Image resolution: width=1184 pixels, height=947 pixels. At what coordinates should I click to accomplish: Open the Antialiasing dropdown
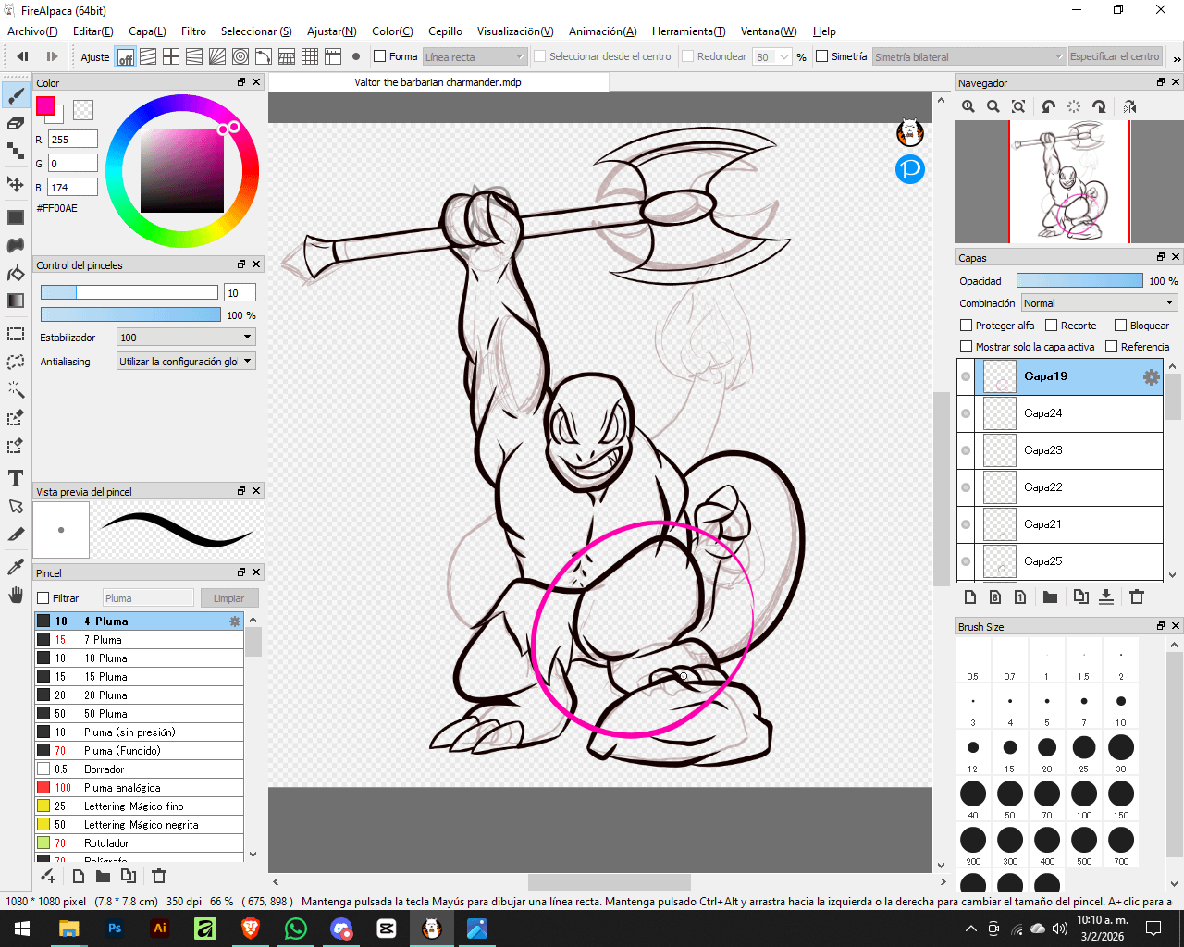[185, 362]
